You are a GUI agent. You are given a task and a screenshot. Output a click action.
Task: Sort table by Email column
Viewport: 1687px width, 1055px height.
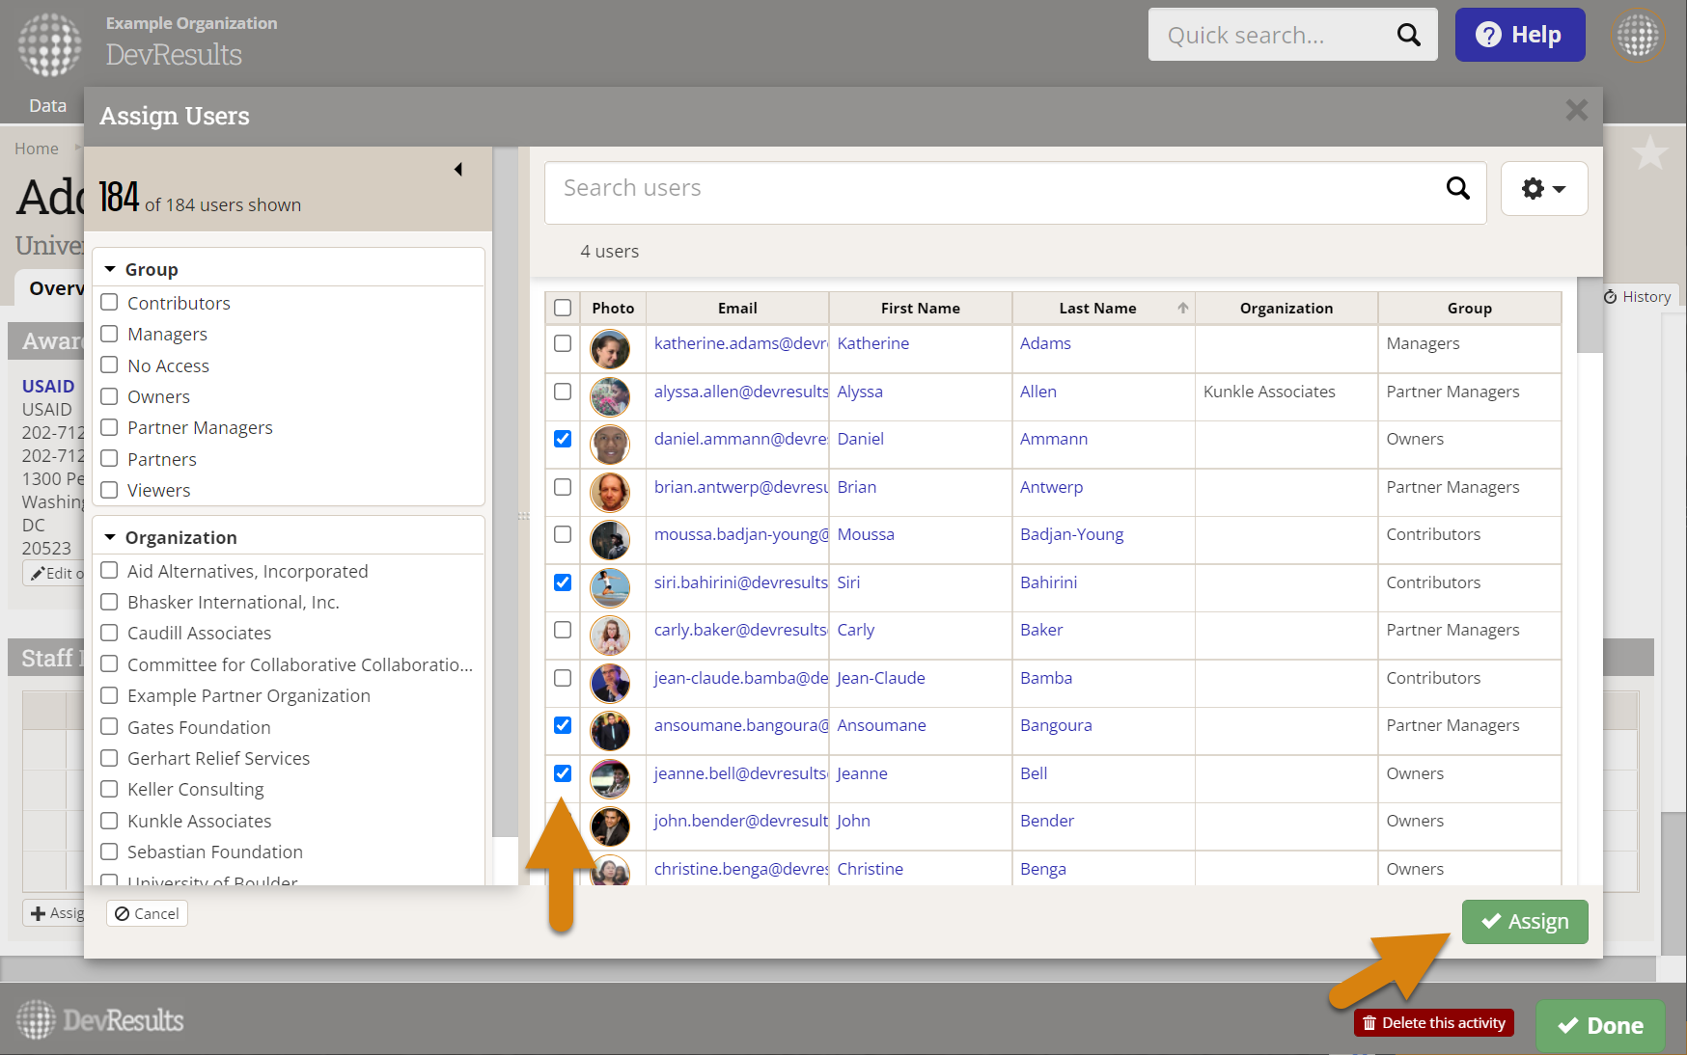[x=737, y=309]
